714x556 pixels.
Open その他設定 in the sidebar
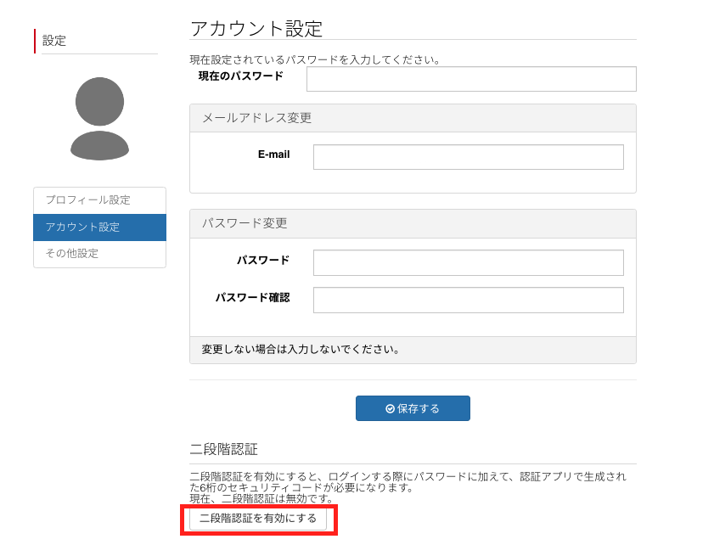(99, 254)
